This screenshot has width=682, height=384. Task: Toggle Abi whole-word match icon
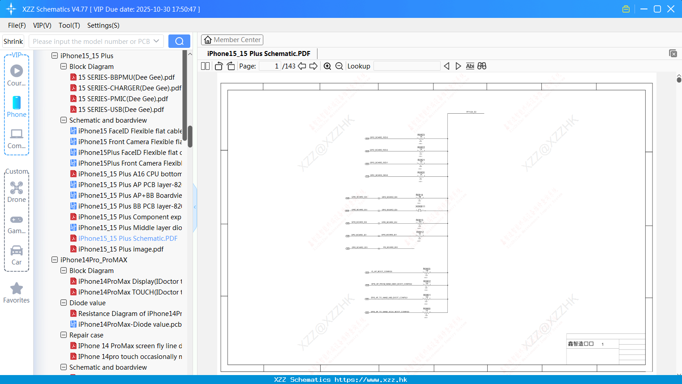pos(470,66)
